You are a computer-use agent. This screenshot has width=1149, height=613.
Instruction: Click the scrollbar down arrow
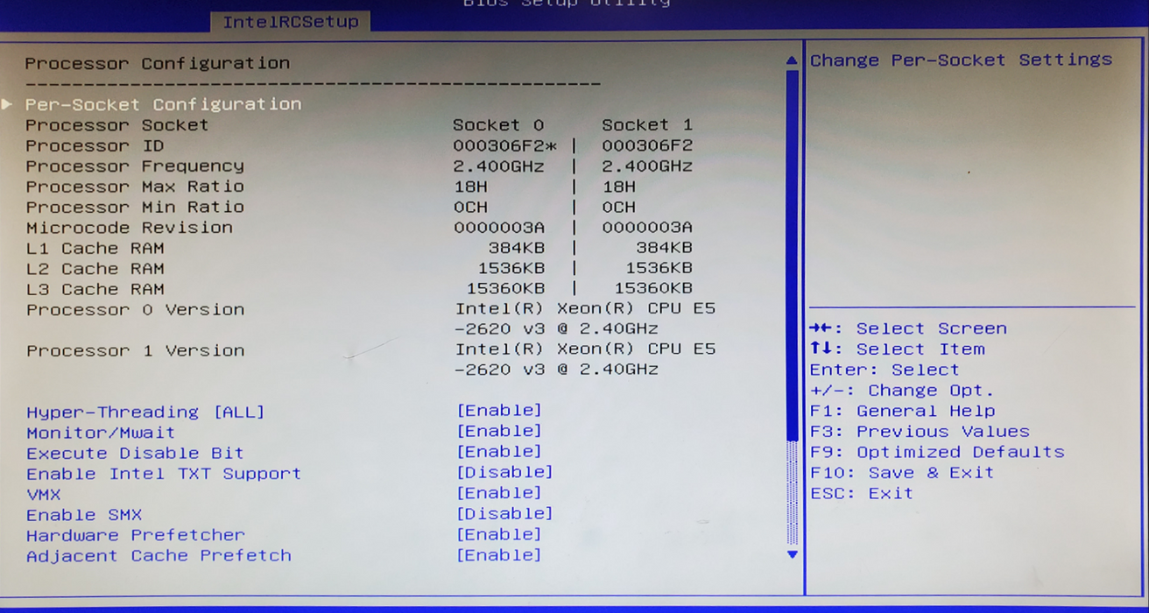click(793, 554)
